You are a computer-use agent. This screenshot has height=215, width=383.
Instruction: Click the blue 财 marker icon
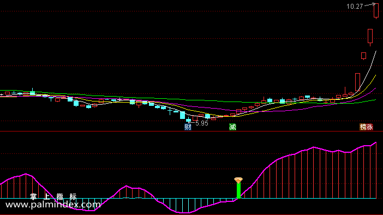coord(188,127)
